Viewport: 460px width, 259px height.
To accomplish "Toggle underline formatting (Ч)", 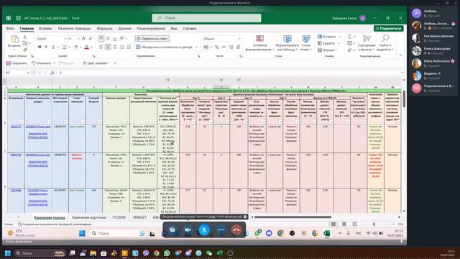I will (52, 47).
